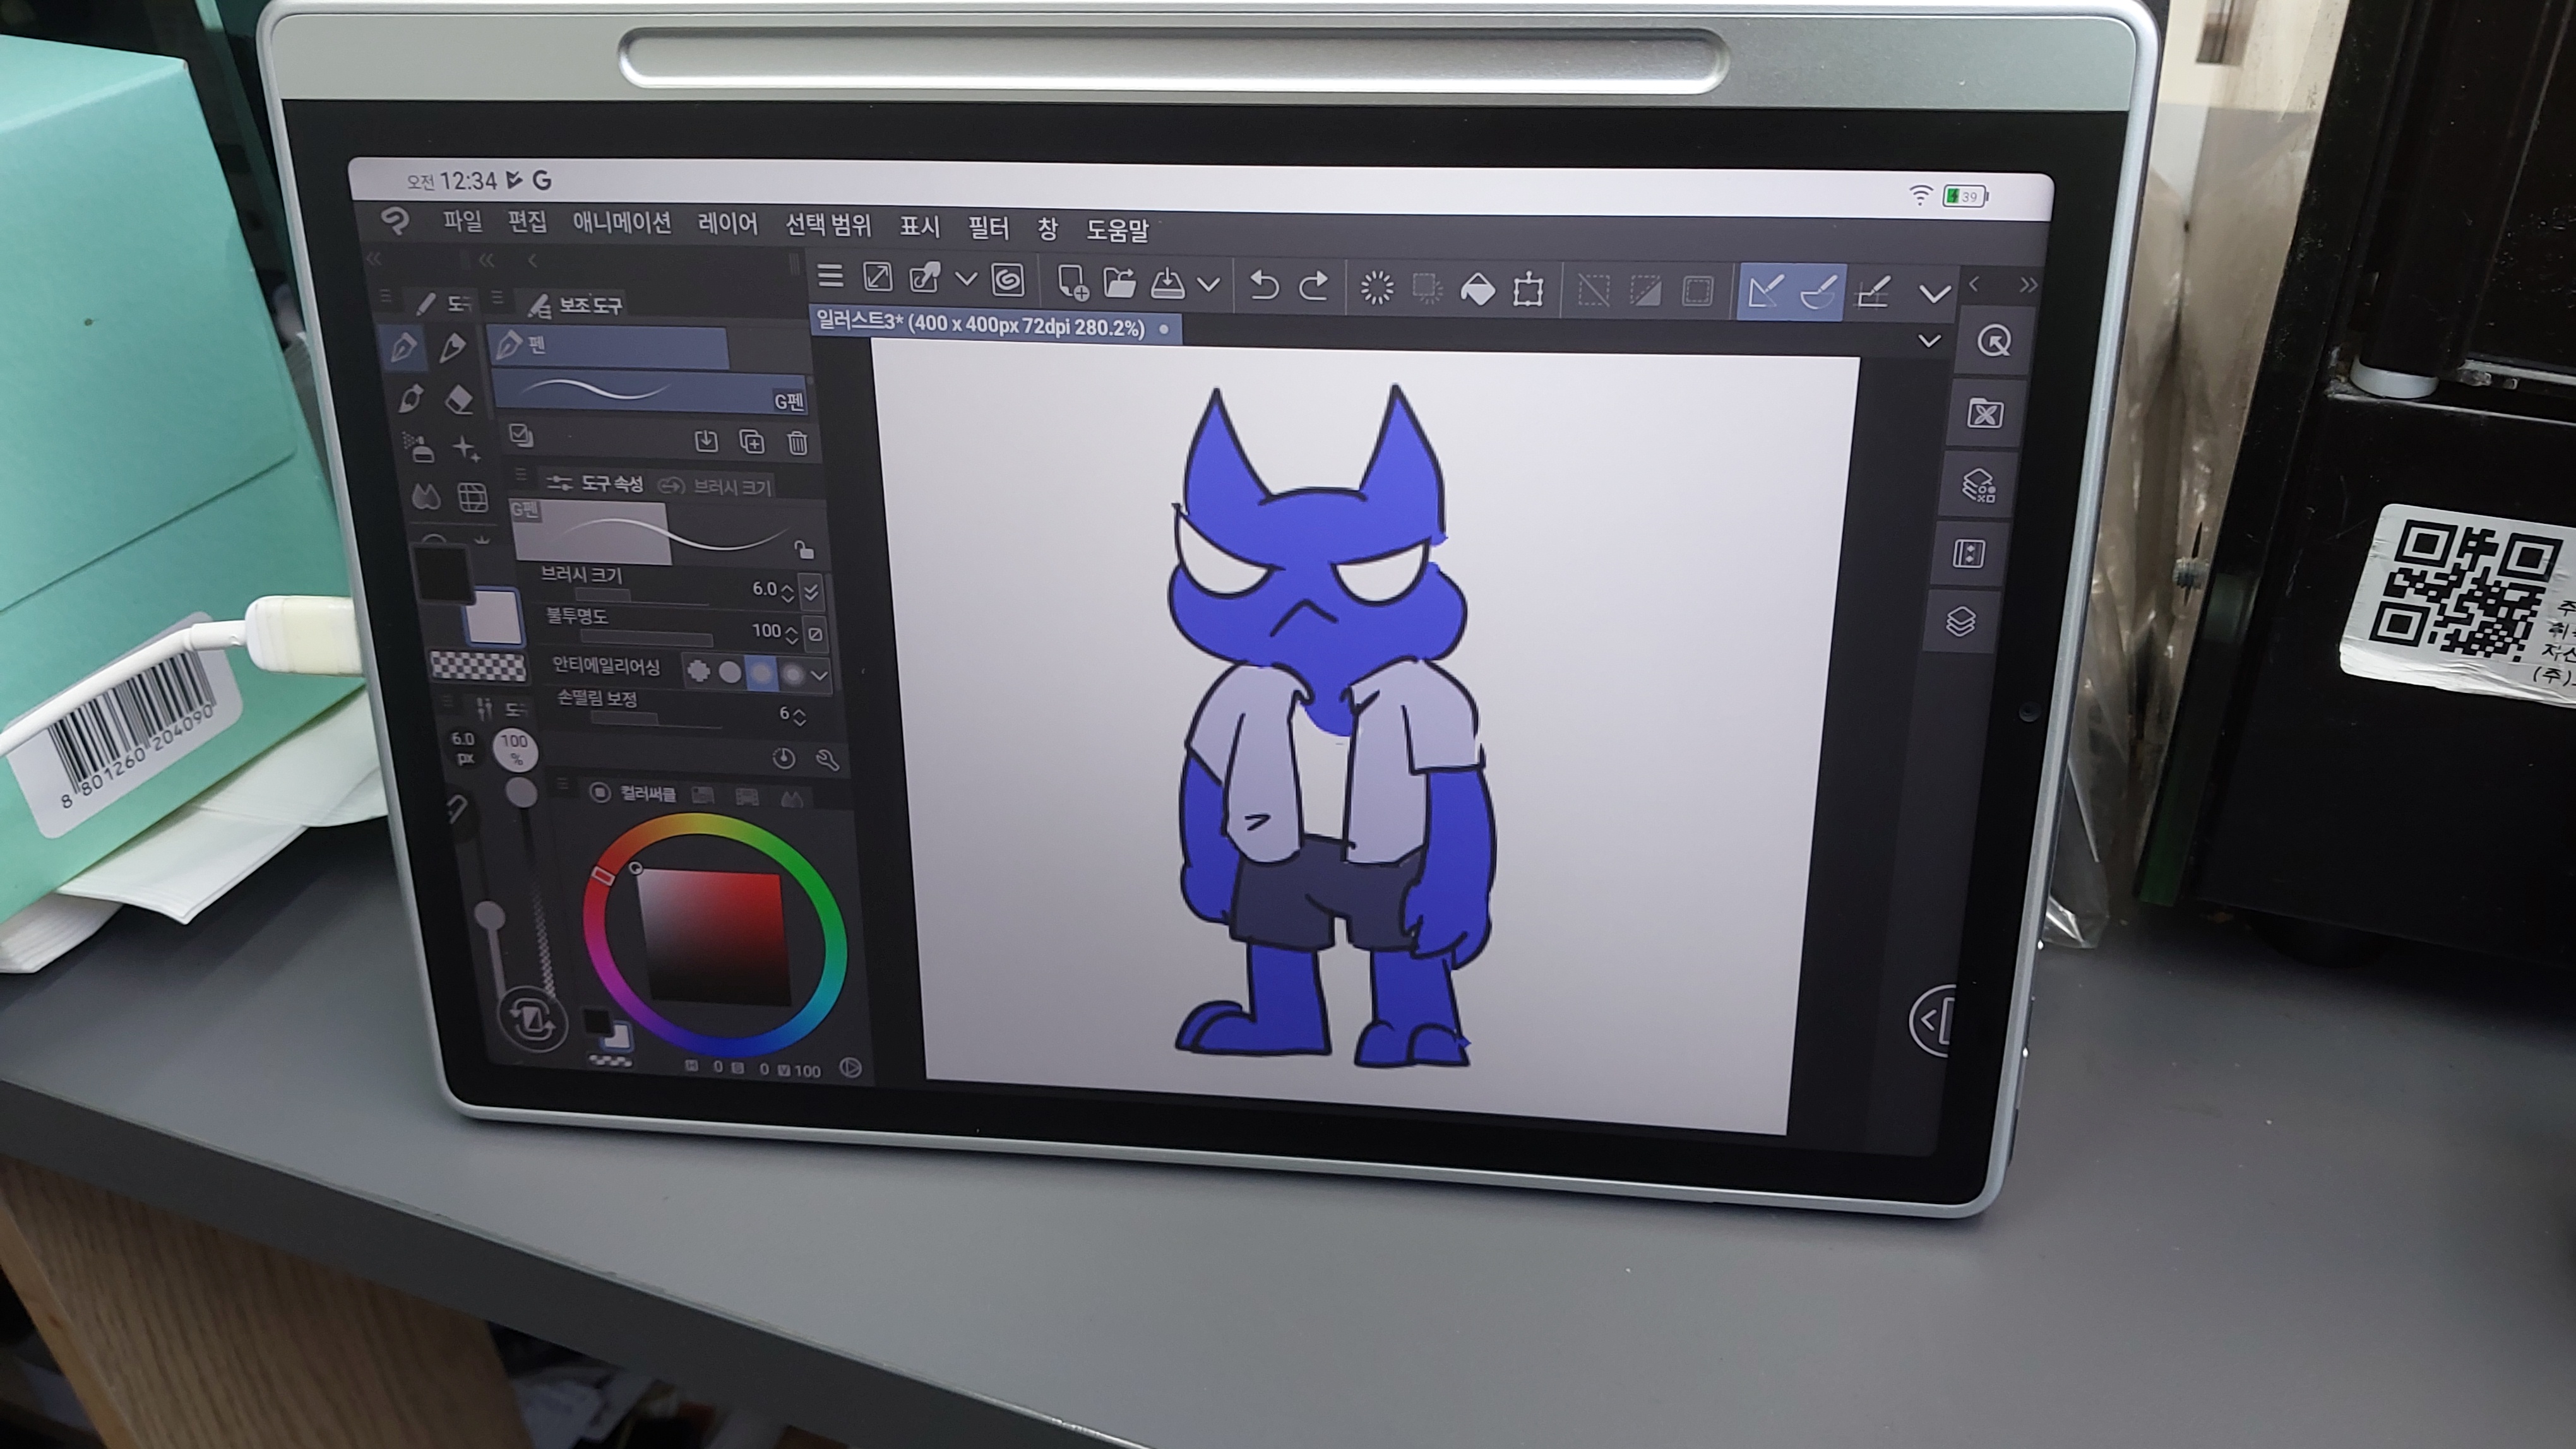Select the Eraser tool
The image size is (2576, 1449).
point(458,399)
